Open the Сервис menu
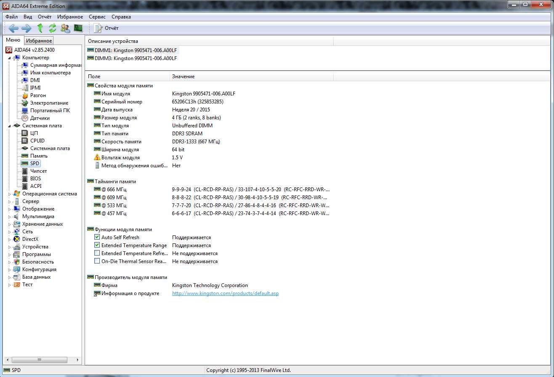 97,17
